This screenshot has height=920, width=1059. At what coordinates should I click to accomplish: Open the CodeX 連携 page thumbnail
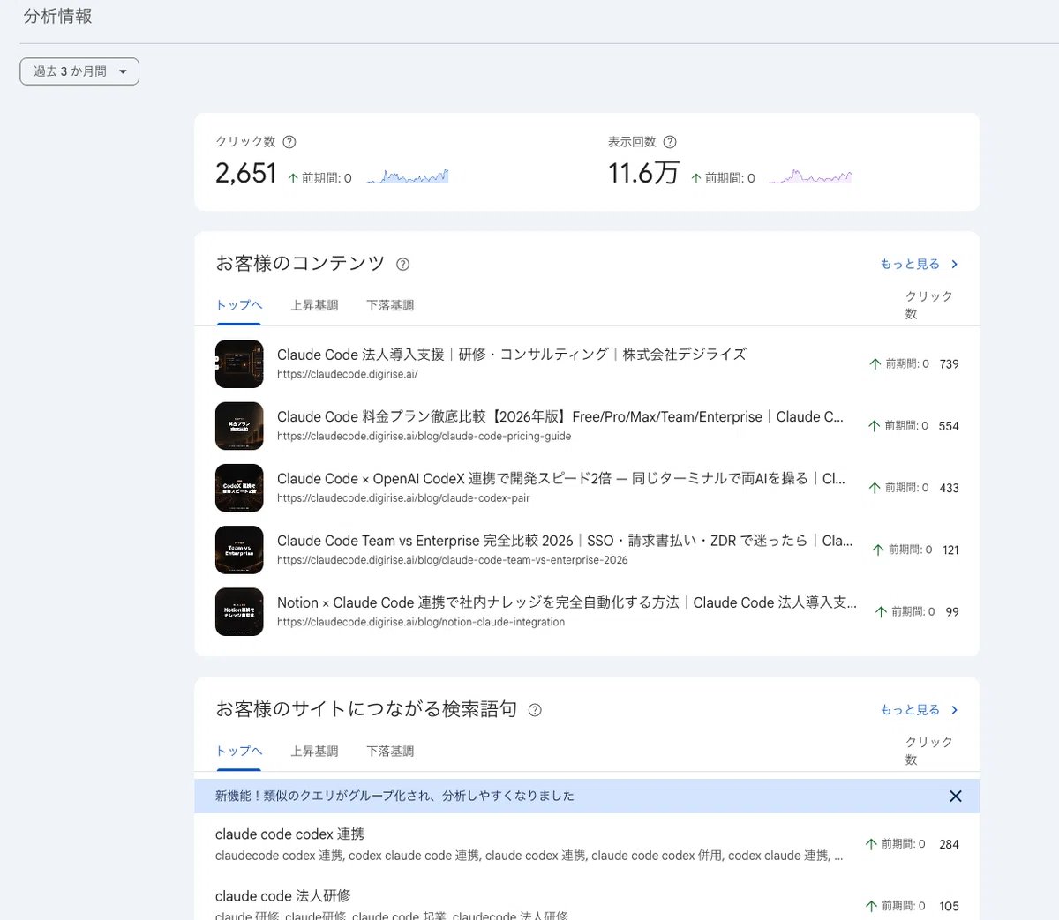click(x=239, y=488)
